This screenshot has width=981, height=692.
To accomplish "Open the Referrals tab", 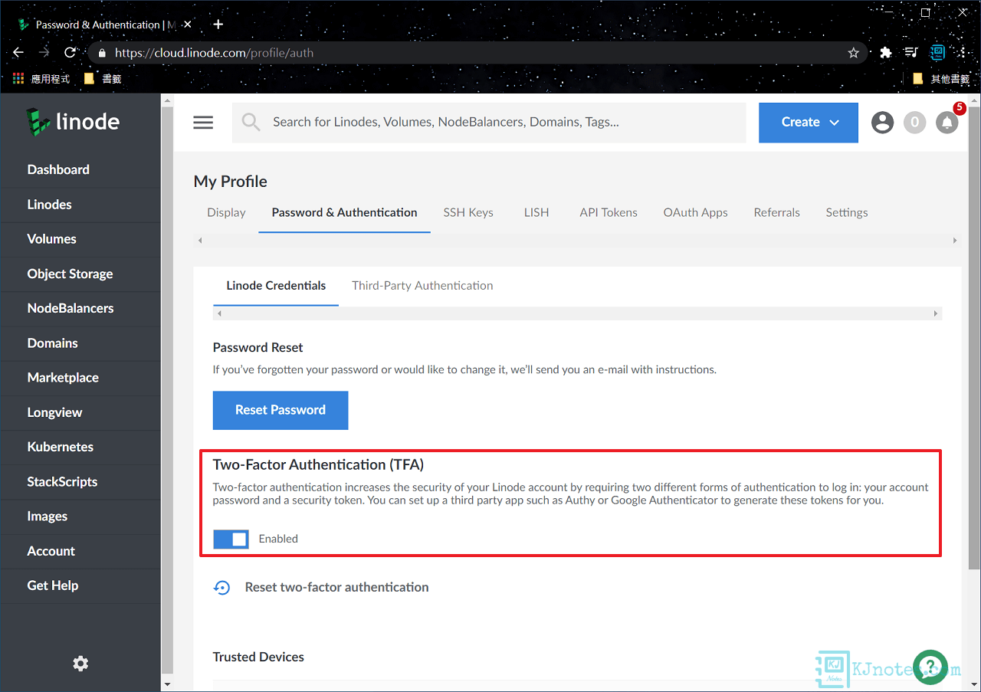I will coord(776,212).
